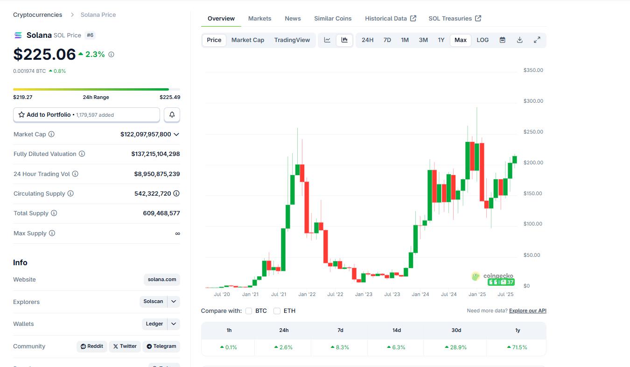Click the Circulating Supply info icon
630x367 pixels.
(70, 194)
